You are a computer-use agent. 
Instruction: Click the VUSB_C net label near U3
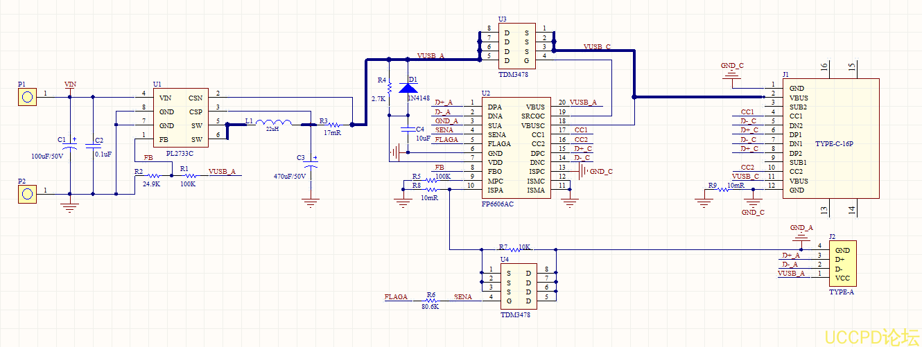click(x=597, y=46)
